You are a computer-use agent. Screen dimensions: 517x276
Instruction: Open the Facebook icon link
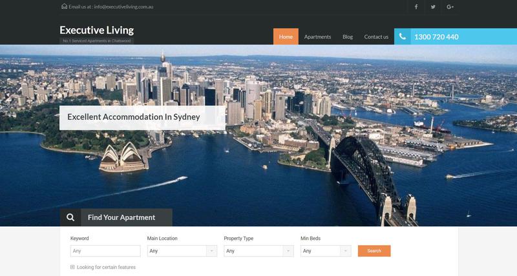coord(416,6)
